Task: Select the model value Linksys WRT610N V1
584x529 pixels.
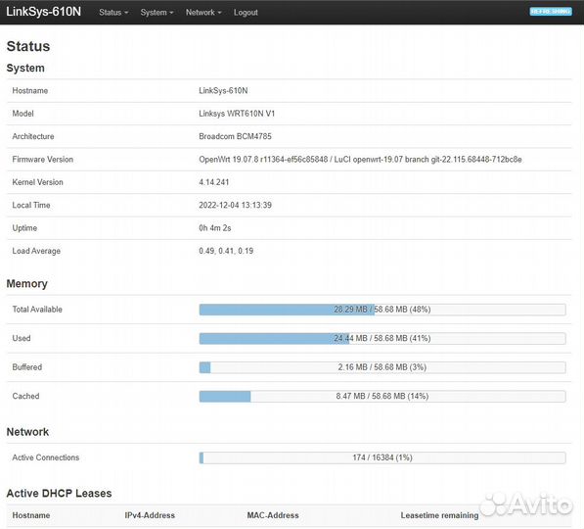Action: coord(237,114)
